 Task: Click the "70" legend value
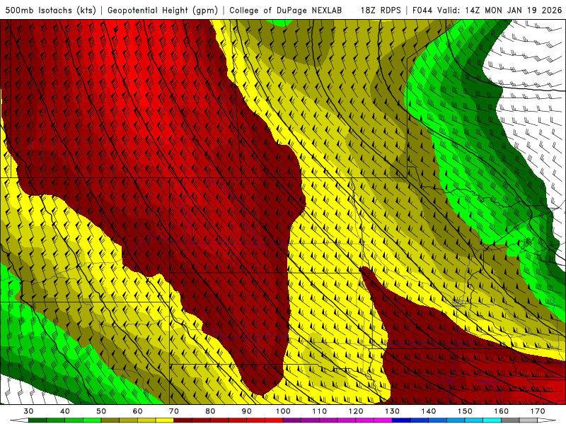tap(174, 411)
